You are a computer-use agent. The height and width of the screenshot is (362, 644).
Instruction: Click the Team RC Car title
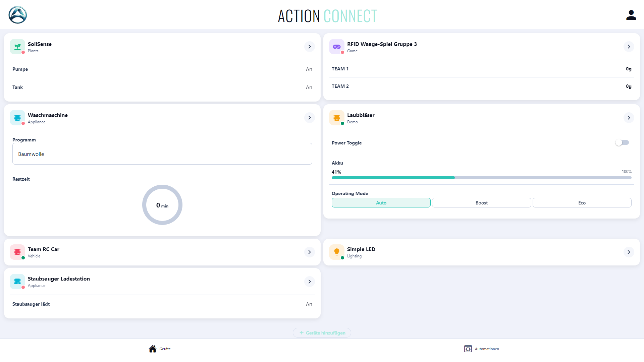click(x=44, y=249)
